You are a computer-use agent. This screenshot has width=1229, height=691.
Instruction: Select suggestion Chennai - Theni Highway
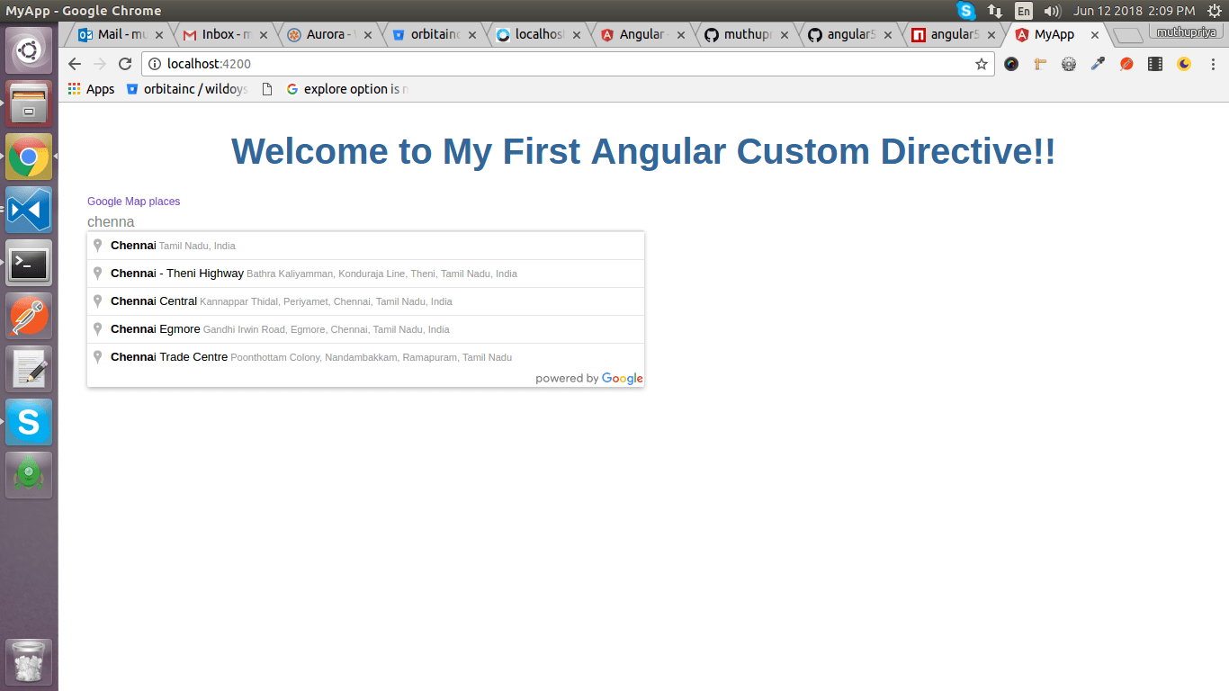365,274
